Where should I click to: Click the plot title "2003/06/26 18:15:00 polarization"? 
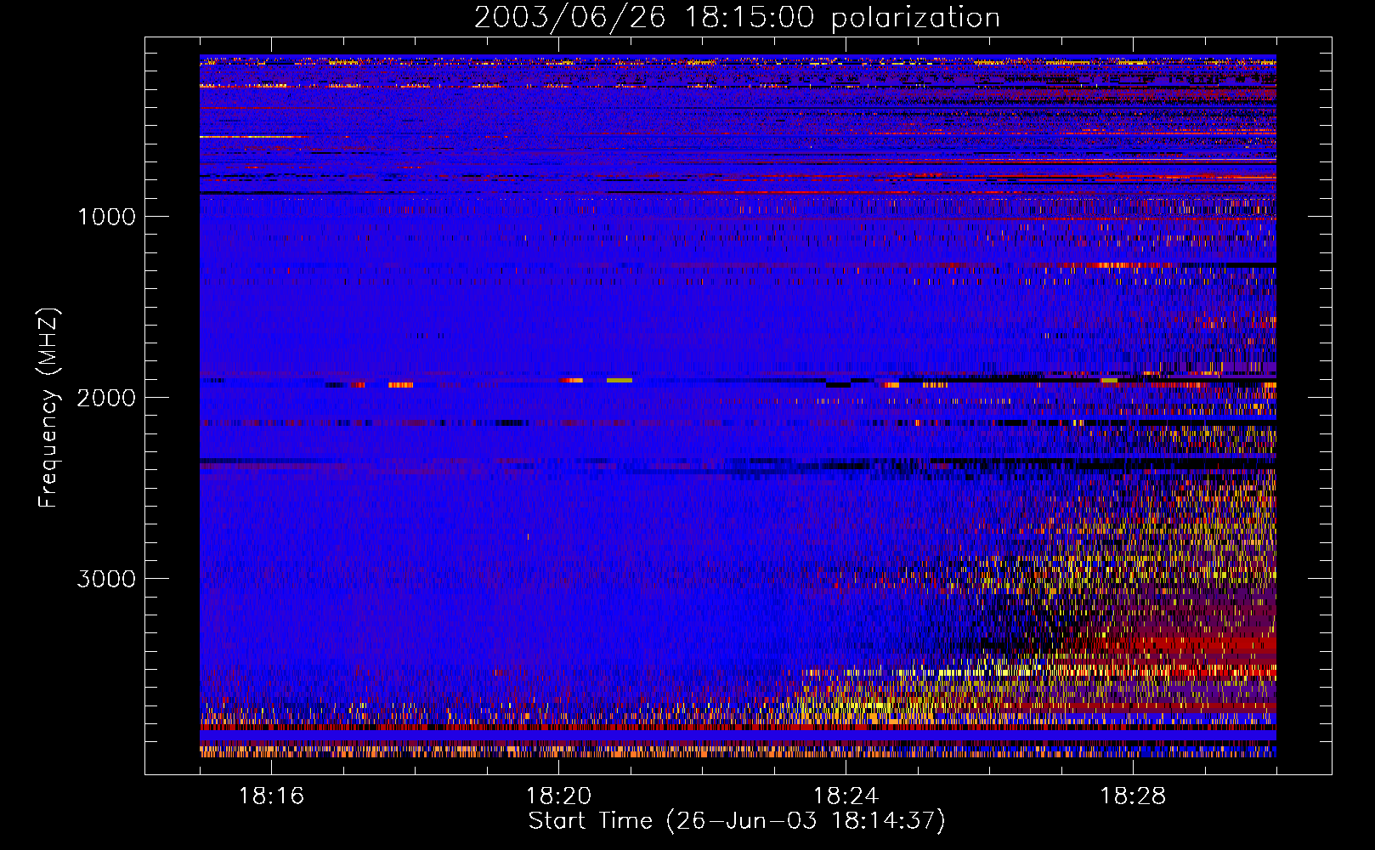pyautogui.click(x=737, y=18)
